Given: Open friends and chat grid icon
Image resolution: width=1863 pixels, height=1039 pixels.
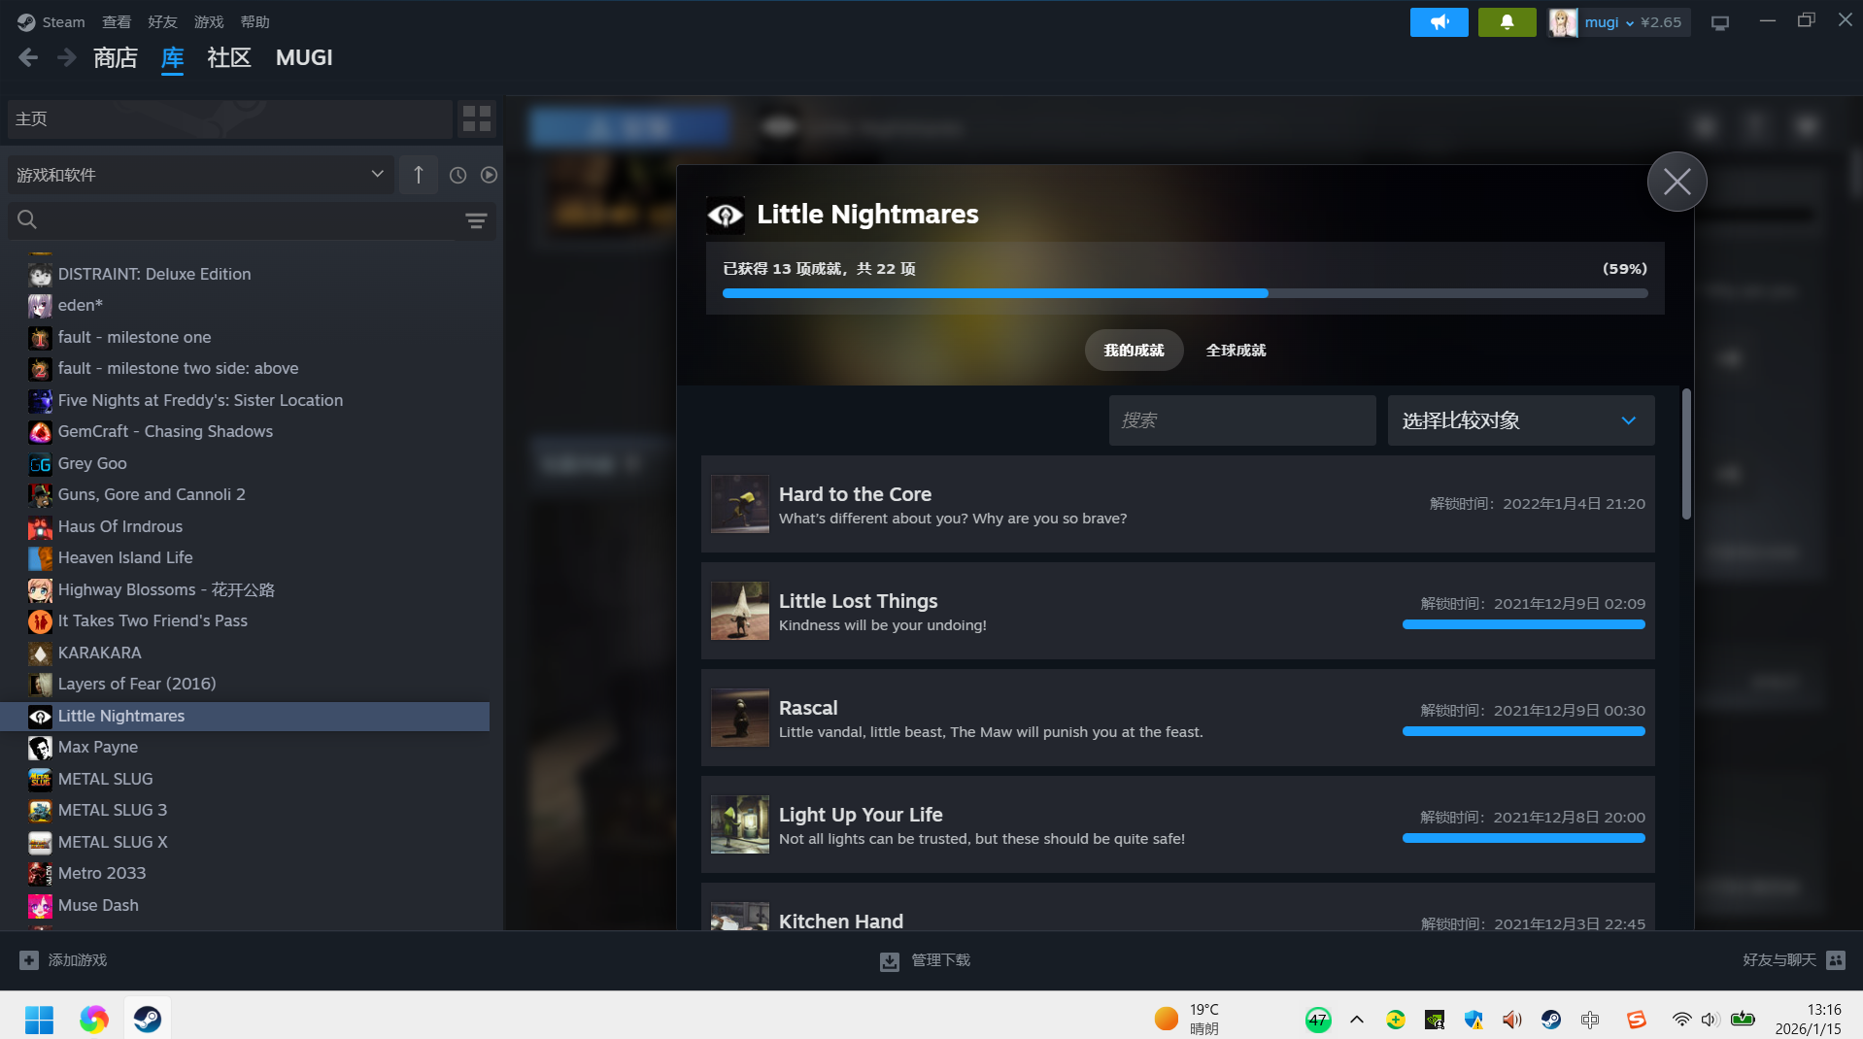Looking at the screenshot, I should (1836, 960).
